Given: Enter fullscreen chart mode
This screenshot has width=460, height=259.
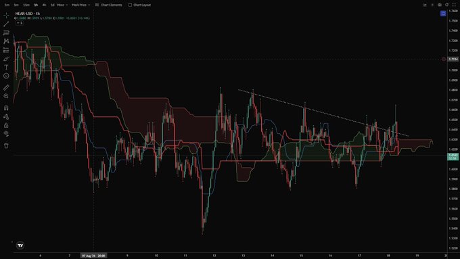Looking at the screenshot, I should tap(454, 5).
